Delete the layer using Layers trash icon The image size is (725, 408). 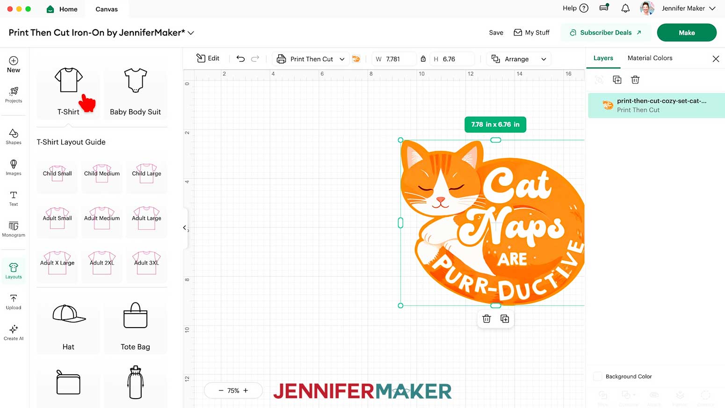coord(635,80)
